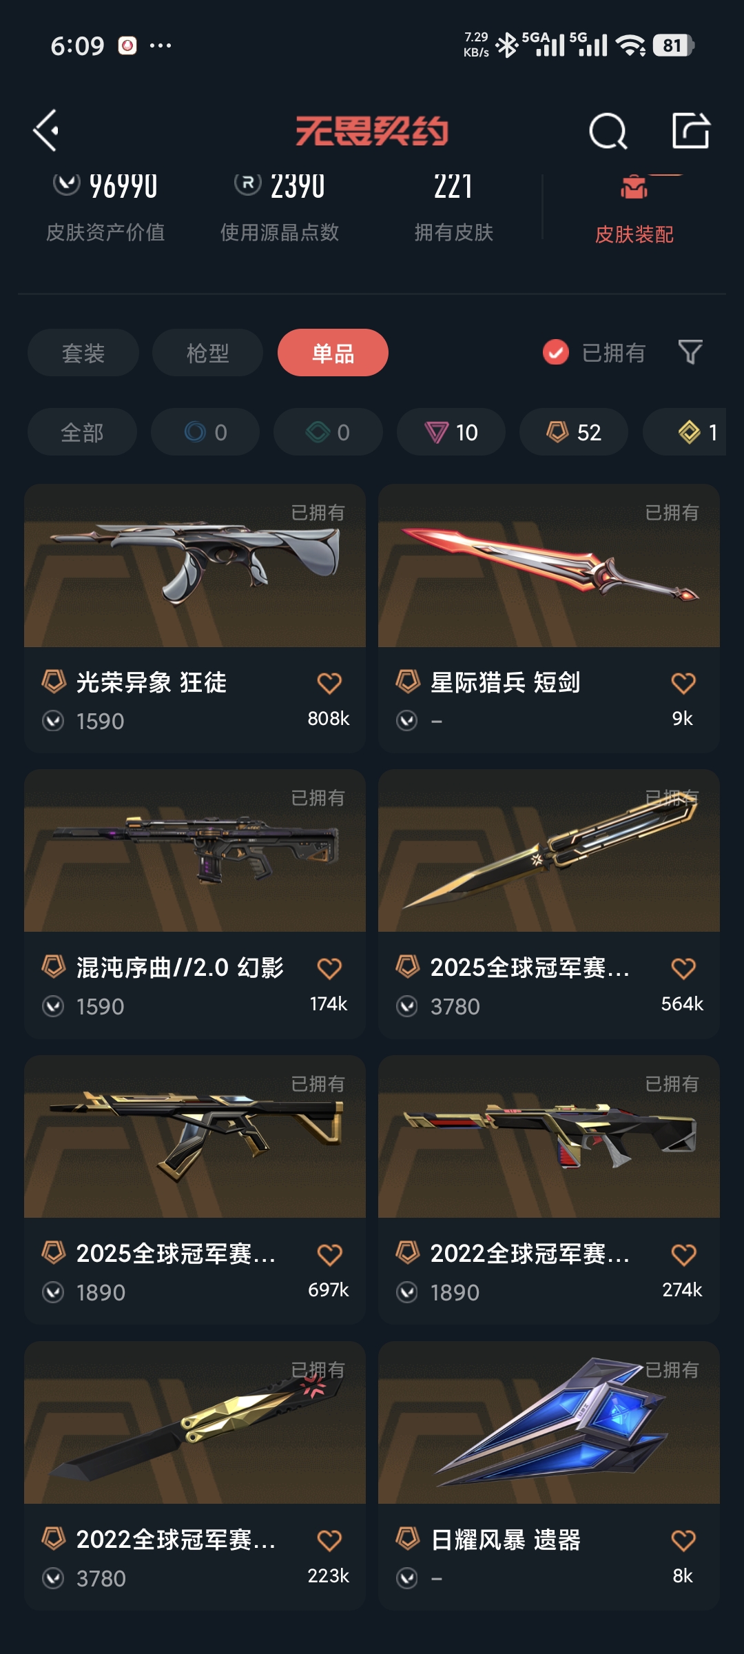Viewport: 744px width, 1654px height.
Task: Open the filter funnel icon
Action: (690, 352)
